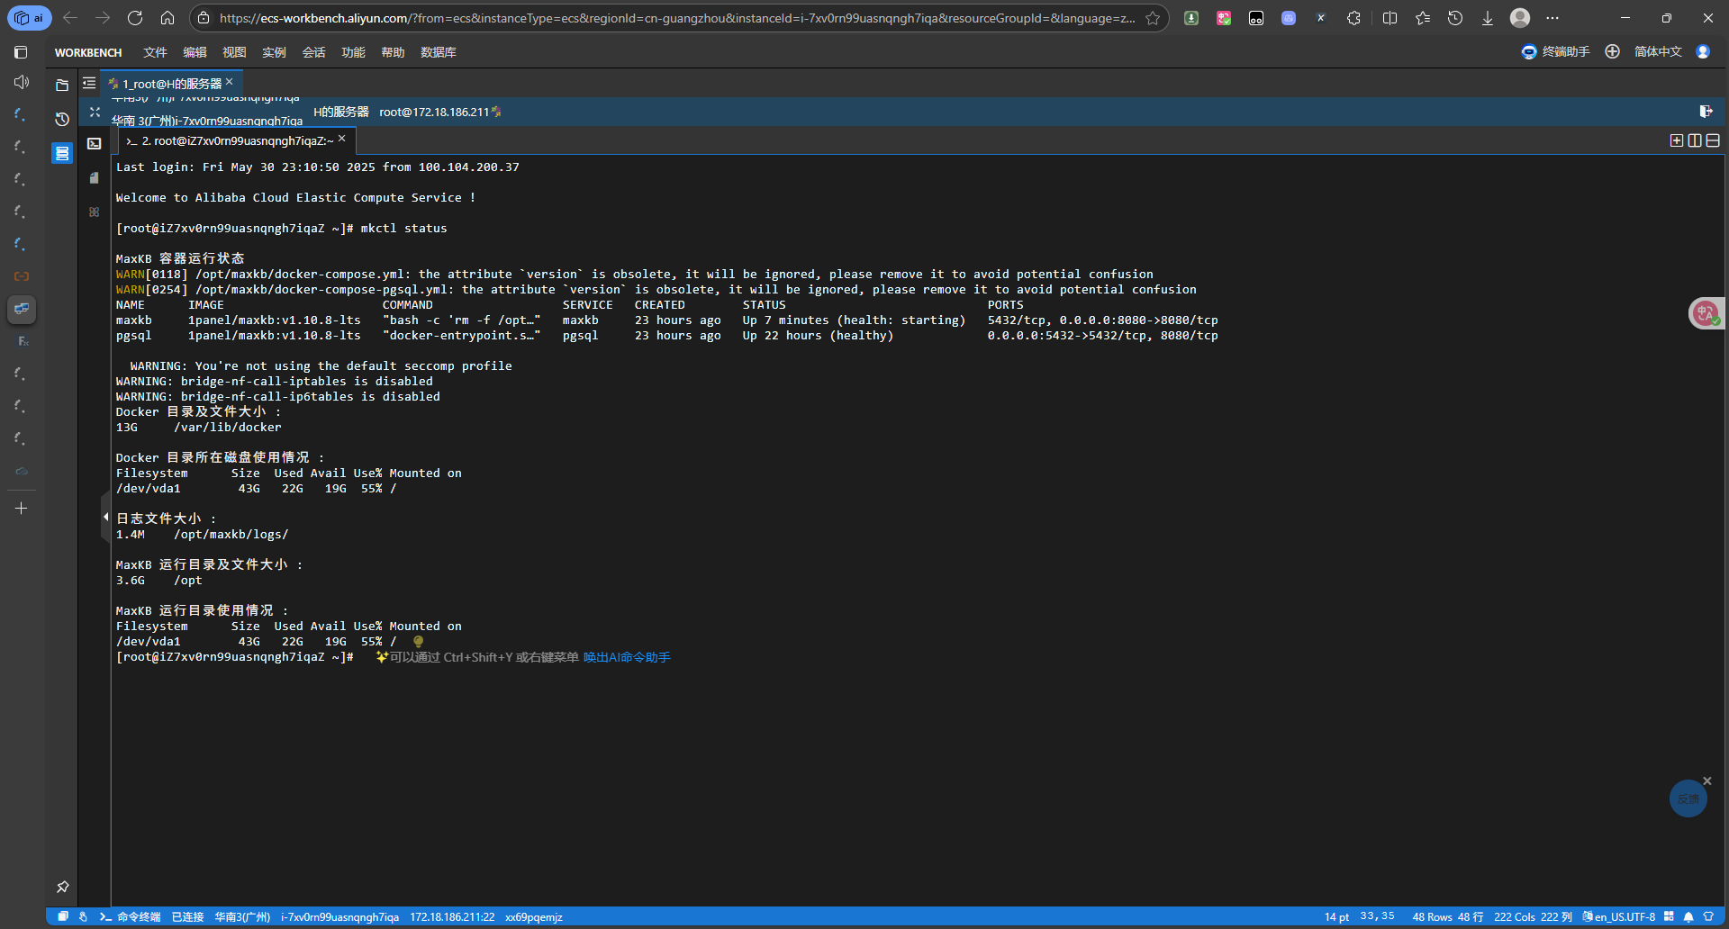Viewport: 1729px width, 929px height.
Task: Open the 数据库 menu
Action: tap(439, 52)
